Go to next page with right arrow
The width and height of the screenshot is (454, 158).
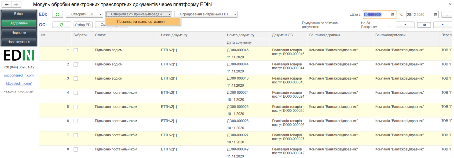tap(443, 25)
